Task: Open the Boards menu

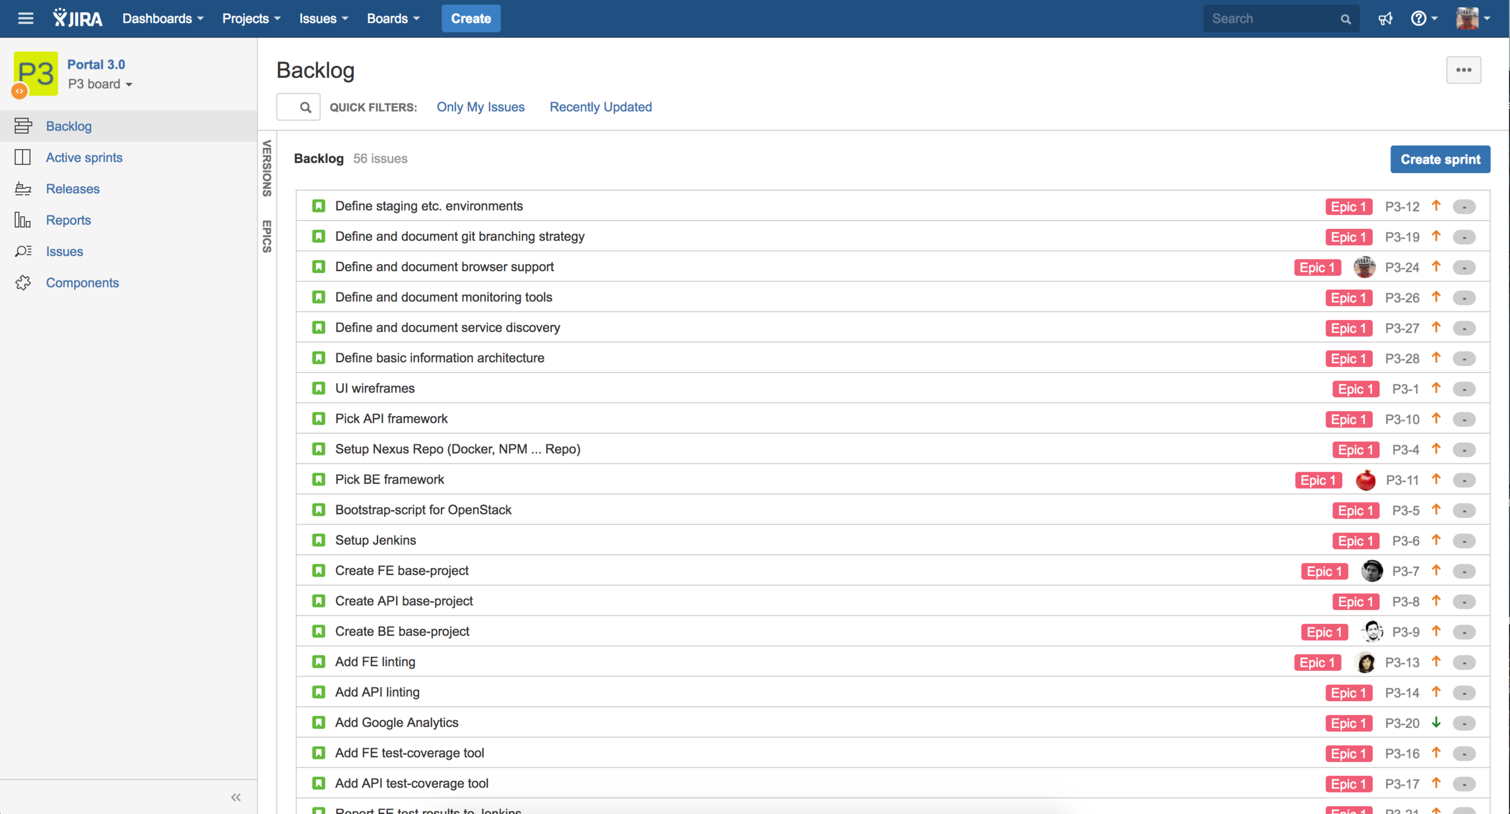Action: (393, 19)
